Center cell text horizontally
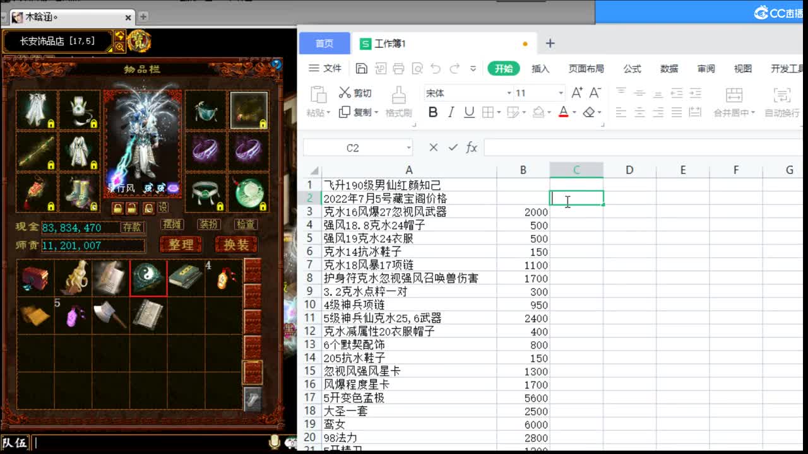The image size is (808, 454). click(639, 112)
